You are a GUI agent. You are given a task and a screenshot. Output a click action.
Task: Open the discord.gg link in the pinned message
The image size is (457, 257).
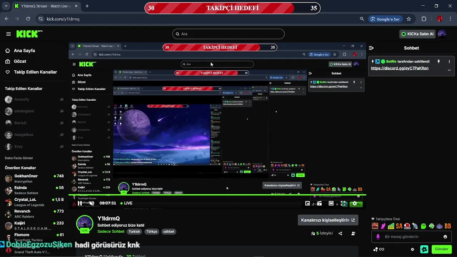click(x=400, y=68)
